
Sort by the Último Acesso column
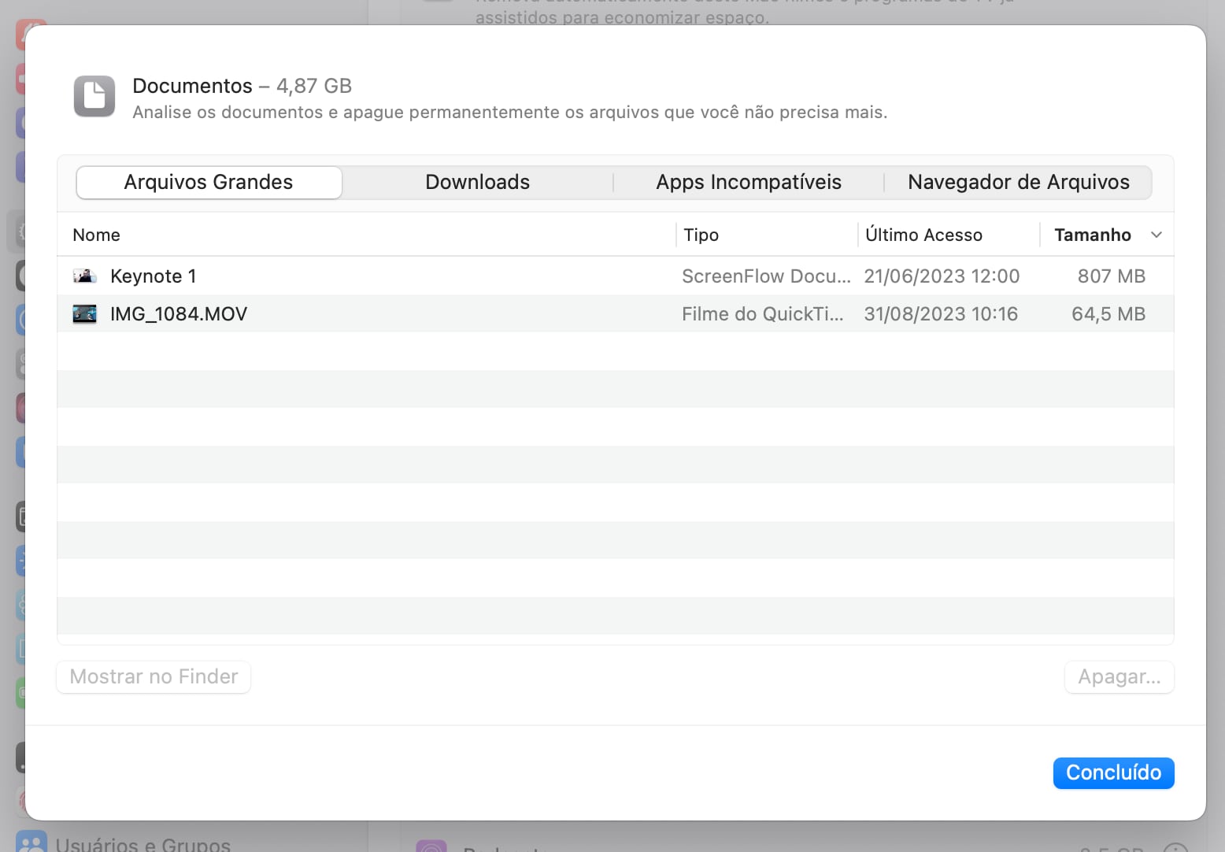click(923, 235)
